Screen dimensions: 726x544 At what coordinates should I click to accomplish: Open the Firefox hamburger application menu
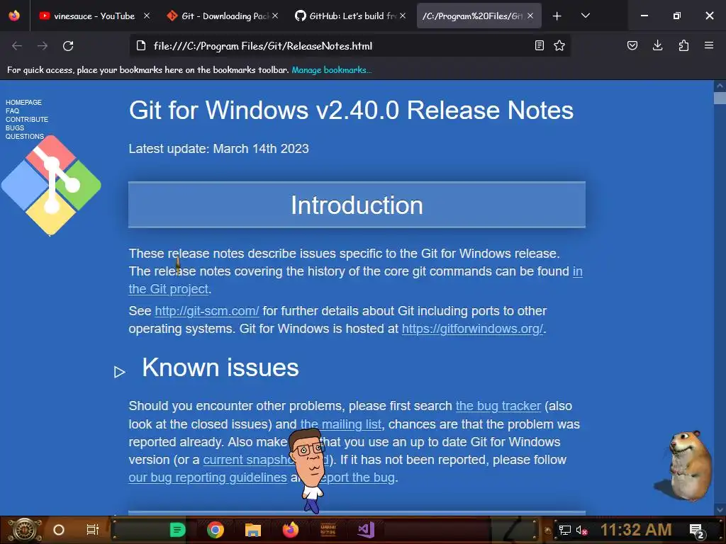709,45
